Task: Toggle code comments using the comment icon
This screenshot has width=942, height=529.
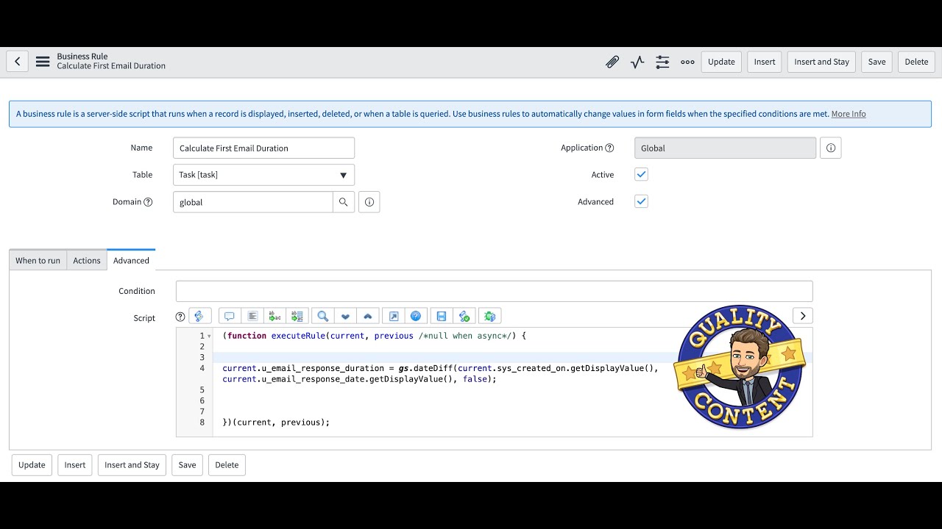Action: 229,315
